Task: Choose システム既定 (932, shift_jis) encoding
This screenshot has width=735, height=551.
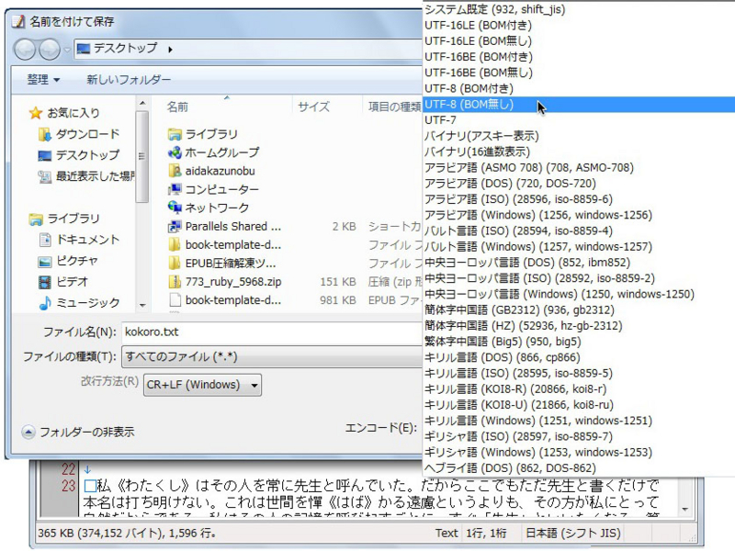Action: (496, 10)
